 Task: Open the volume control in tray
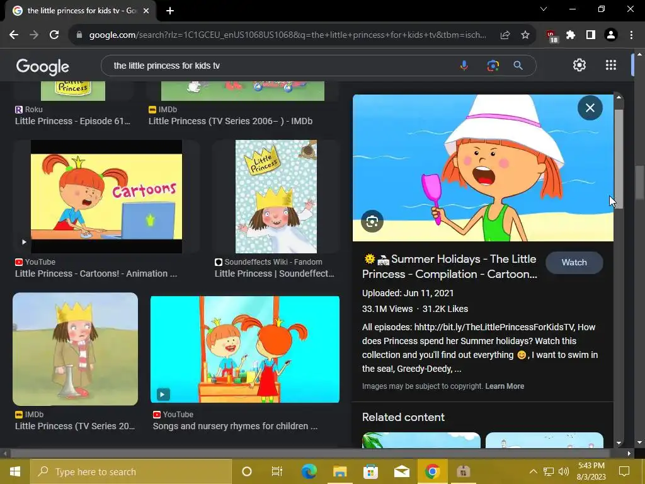pyautogui.click(x=564, y=471)
